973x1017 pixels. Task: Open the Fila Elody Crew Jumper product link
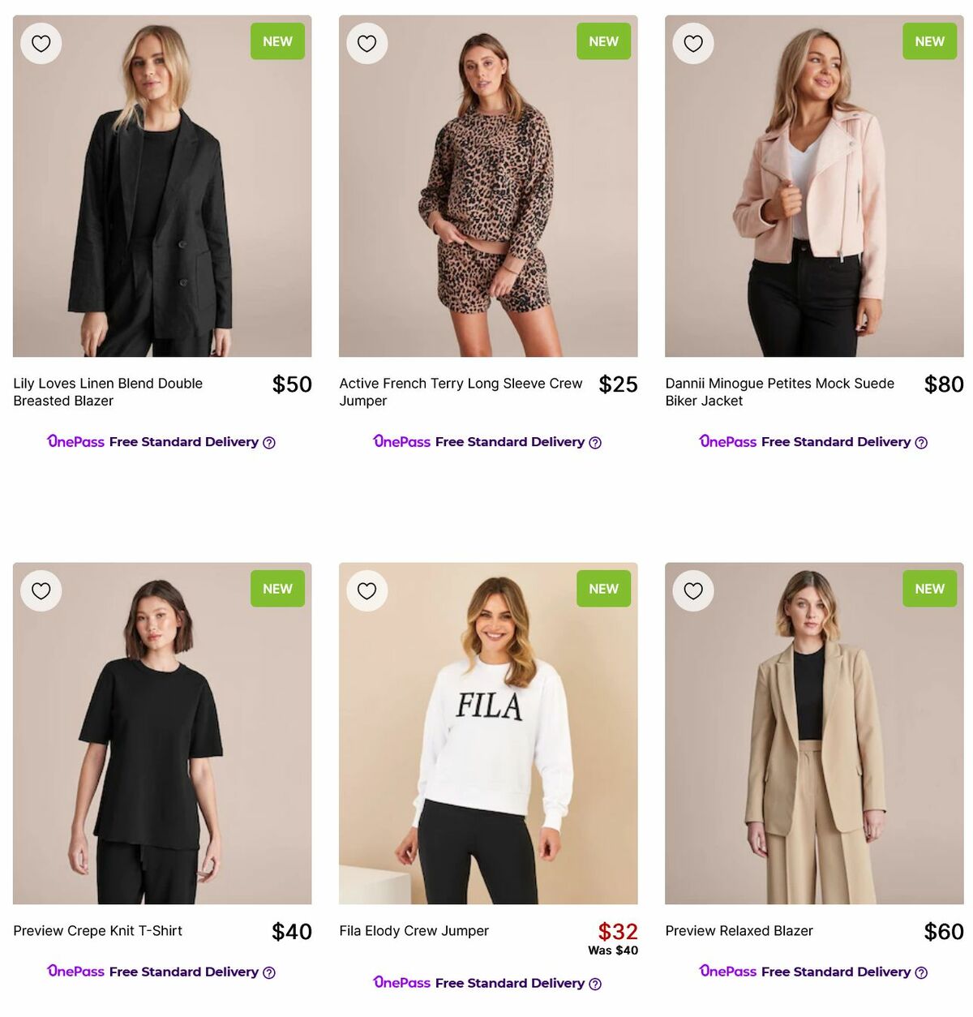point(413,931)
